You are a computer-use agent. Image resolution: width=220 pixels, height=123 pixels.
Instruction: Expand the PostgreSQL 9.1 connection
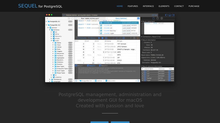(46, 22)
